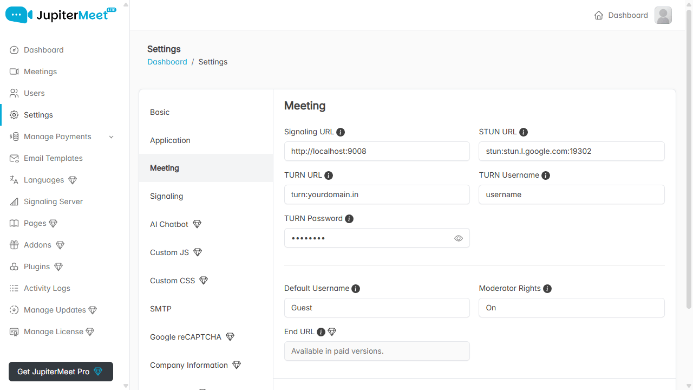Click the JupiterMeet logo
The image size is (693, 390).
click(x=61, y=15)
